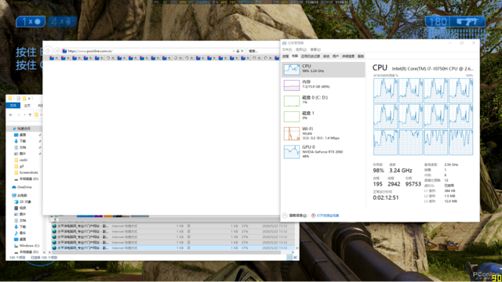Switch to 启动 tab in Task Manager
The image size is (502, 282).
click(x=326, y=56)
